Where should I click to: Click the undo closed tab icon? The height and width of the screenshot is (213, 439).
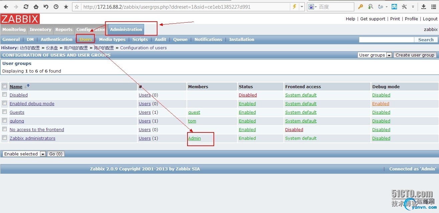coord(46,7)
